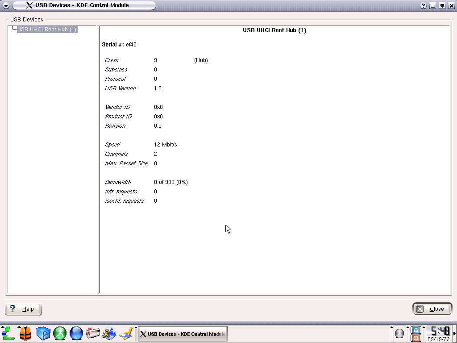Launch the green running man icon
The width and height of the screenshot is (457, 343).
click(60, 334)
